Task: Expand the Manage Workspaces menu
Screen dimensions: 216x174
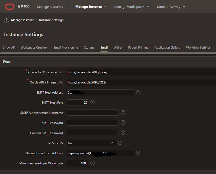Action: coord(131,7)
